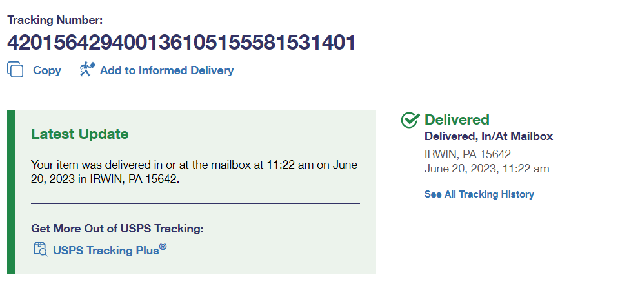Expand See All Tracking History
The width and height of the screenshot is (620, 288).
(x=479, y=194)
